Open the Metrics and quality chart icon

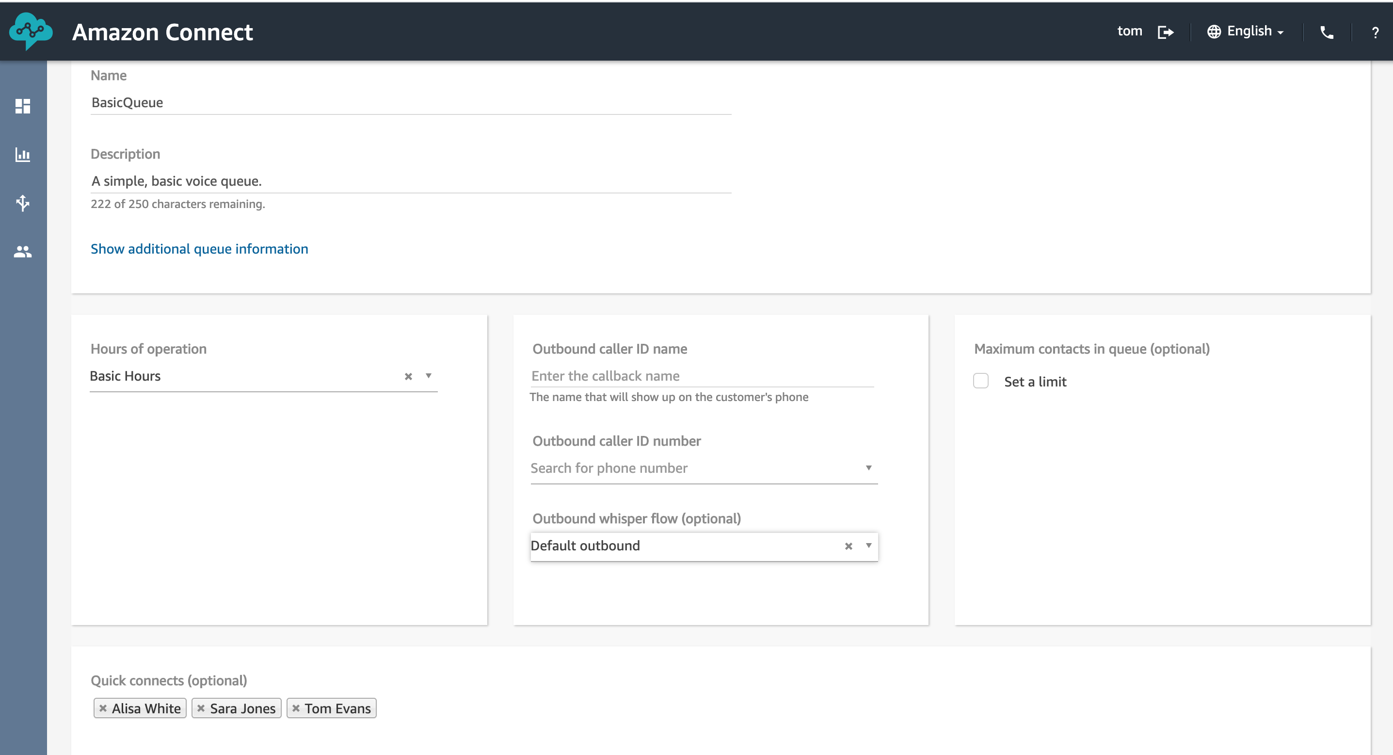coord(23,155)
